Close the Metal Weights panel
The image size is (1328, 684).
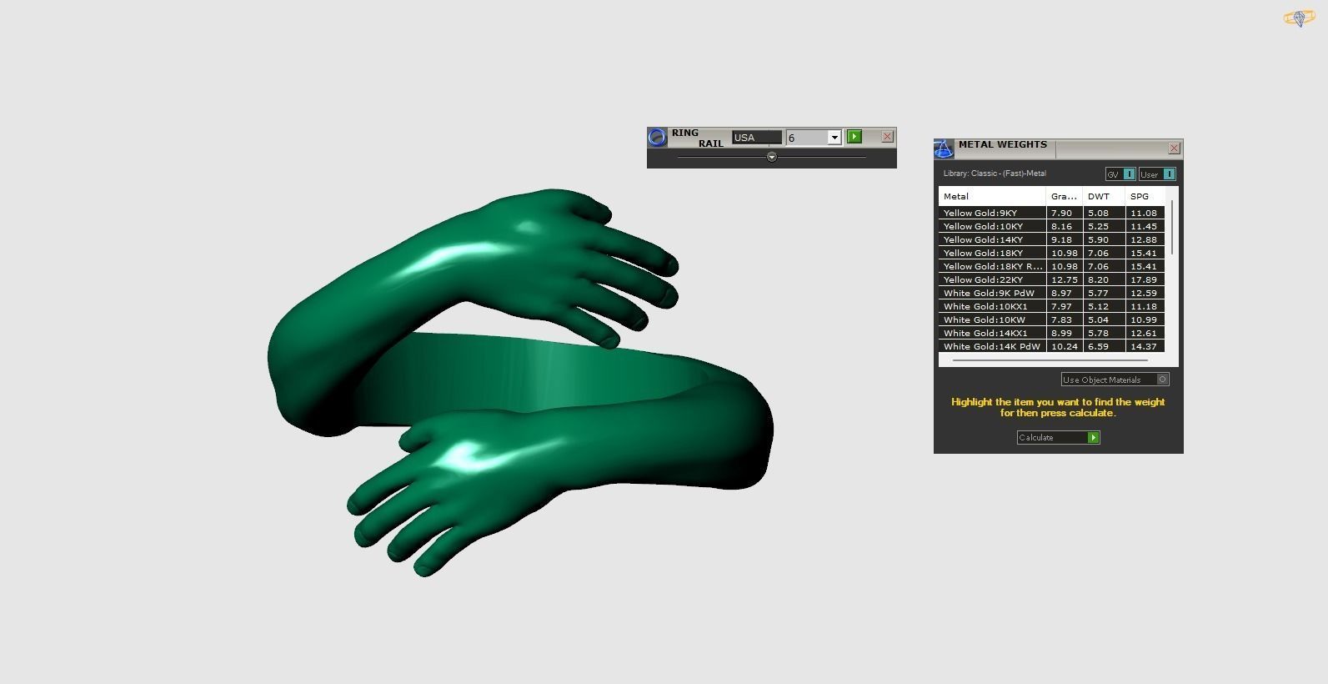coord(1174,148)
